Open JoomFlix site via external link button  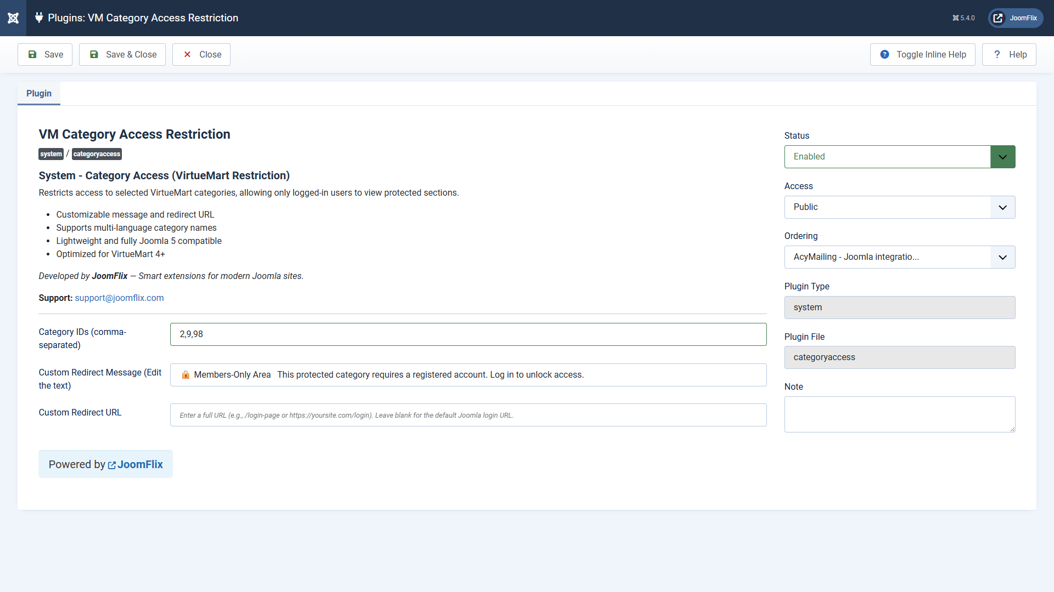(1016, 18)
